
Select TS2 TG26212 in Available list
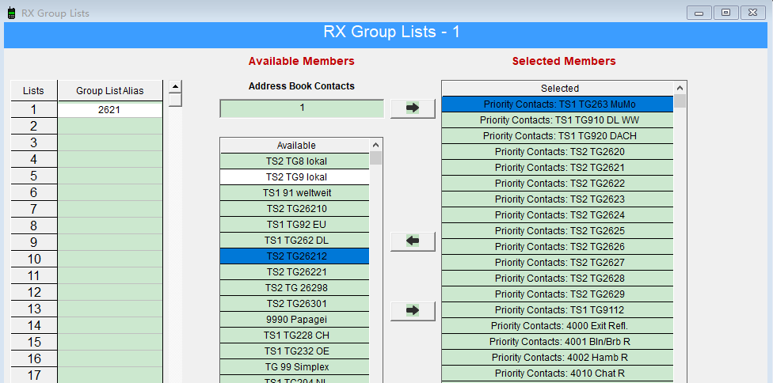(296, 256)
